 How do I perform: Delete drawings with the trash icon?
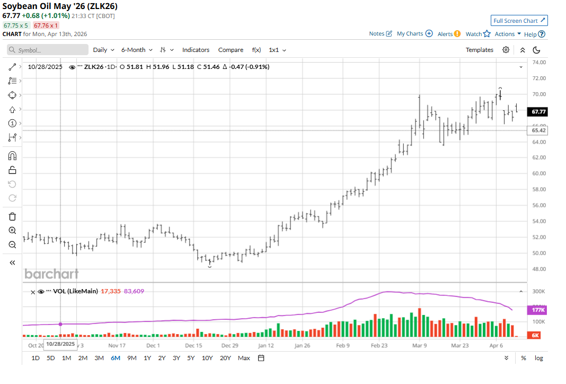click(x=13, y=216)
